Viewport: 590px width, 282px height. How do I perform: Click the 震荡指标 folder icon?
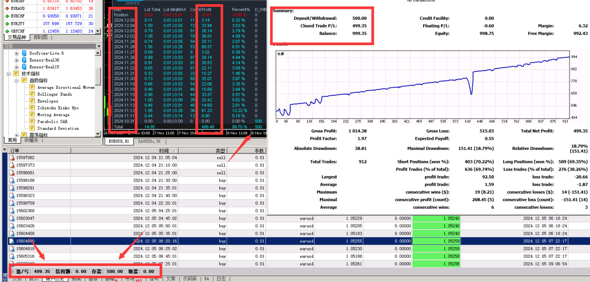coord(24,135)
